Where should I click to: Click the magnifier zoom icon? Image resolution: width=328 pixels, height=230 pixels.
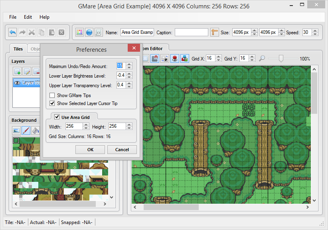(262, 58)
